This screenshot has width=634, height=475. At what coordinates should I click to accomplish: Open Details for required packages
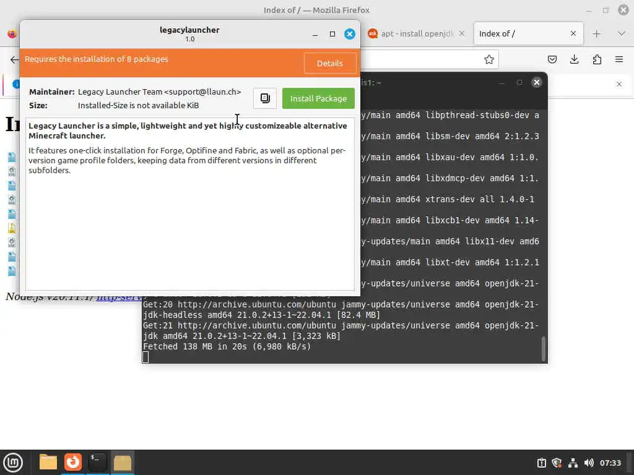pyautogui.click(x=329, y=64)
